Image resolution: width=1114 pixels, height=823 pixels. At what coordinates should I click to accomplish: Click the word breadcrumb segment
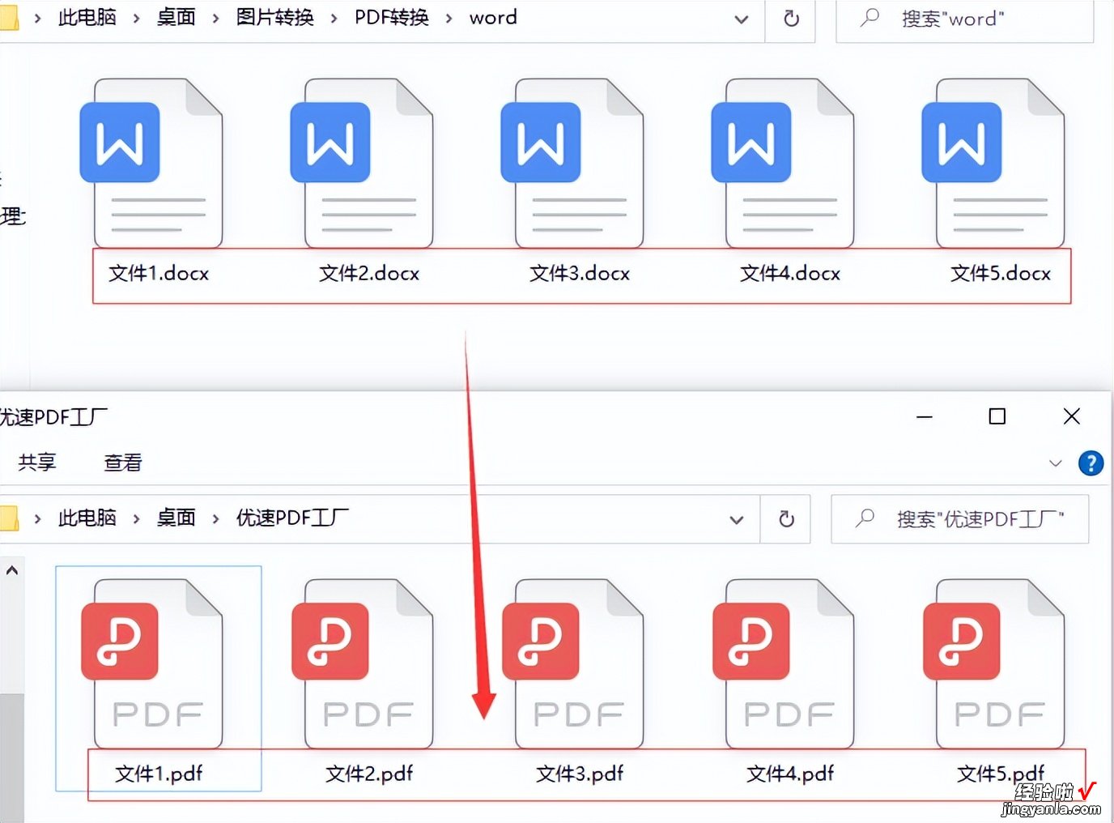point(493,17)
